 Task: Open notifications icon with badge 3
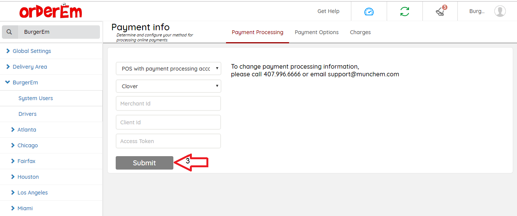[441, 11]
